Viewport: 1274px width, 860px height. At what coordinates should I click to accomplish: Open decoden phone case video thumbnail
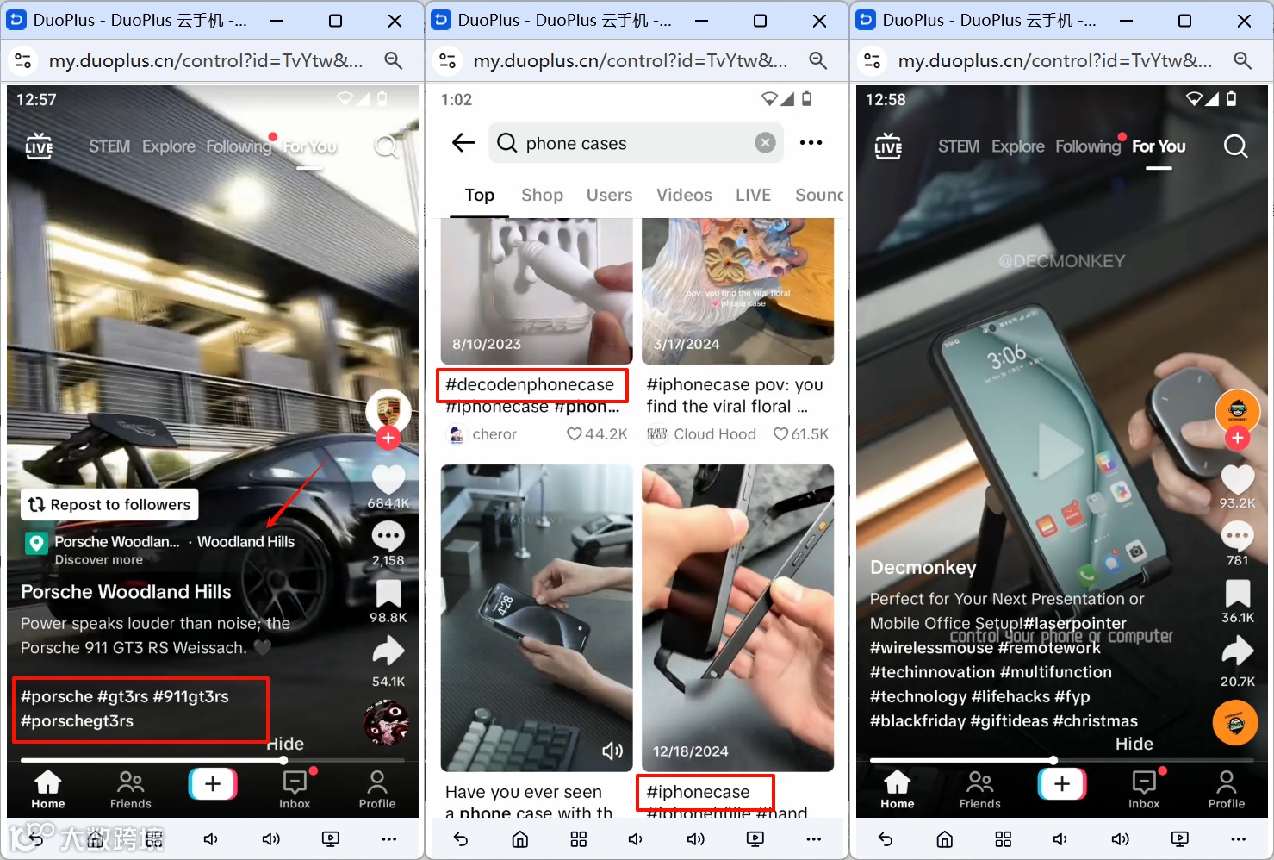coord(537,291)
